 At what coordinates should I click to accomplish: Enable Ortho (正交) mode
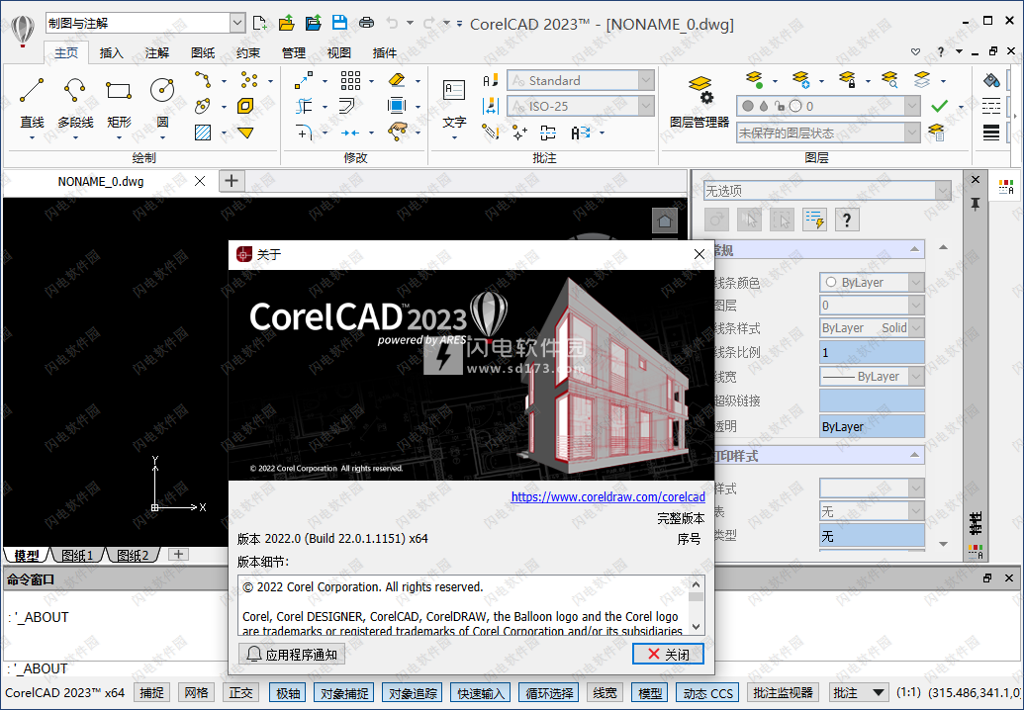[x=240, y=693]
